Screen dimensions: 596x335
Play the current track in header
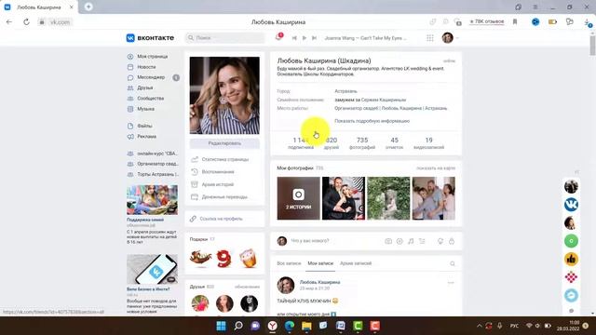[305, 38]
